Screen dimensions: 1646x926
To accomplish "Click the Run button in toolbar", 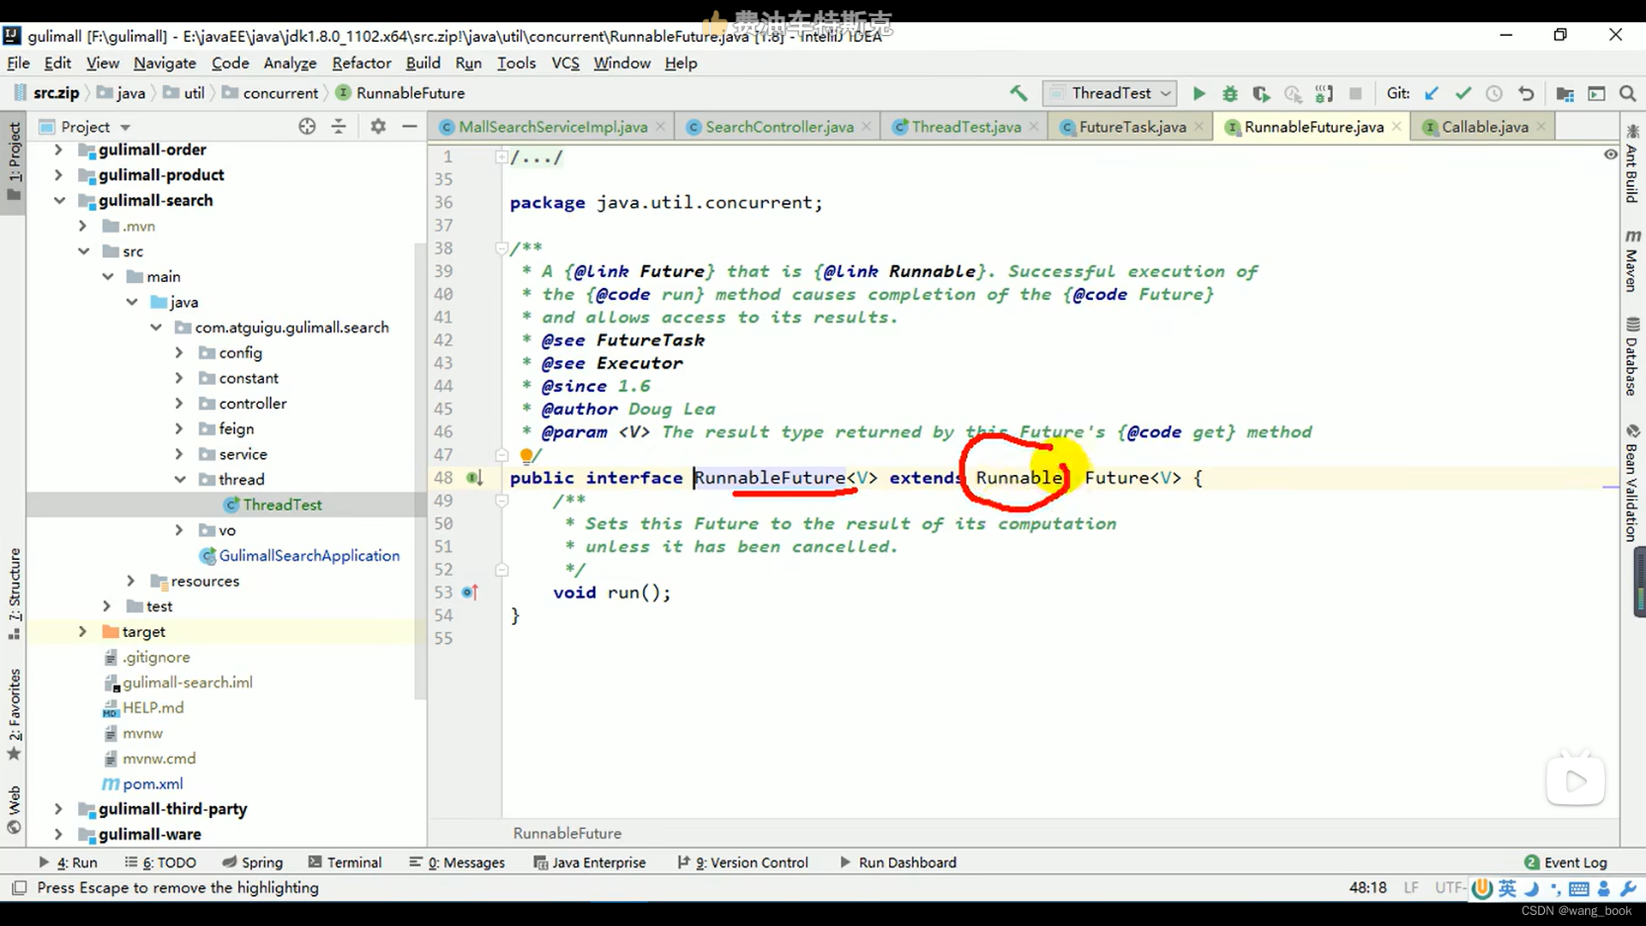I will click(1198, 93).
